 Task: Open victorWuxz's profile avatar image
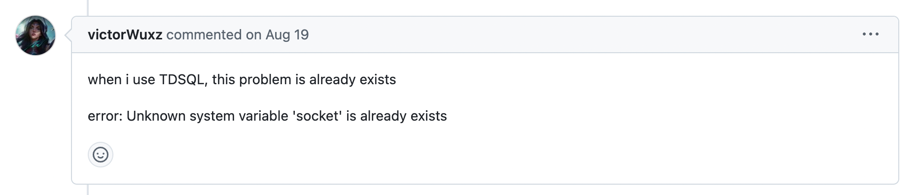pyautogui.click(x=35, y=35)
